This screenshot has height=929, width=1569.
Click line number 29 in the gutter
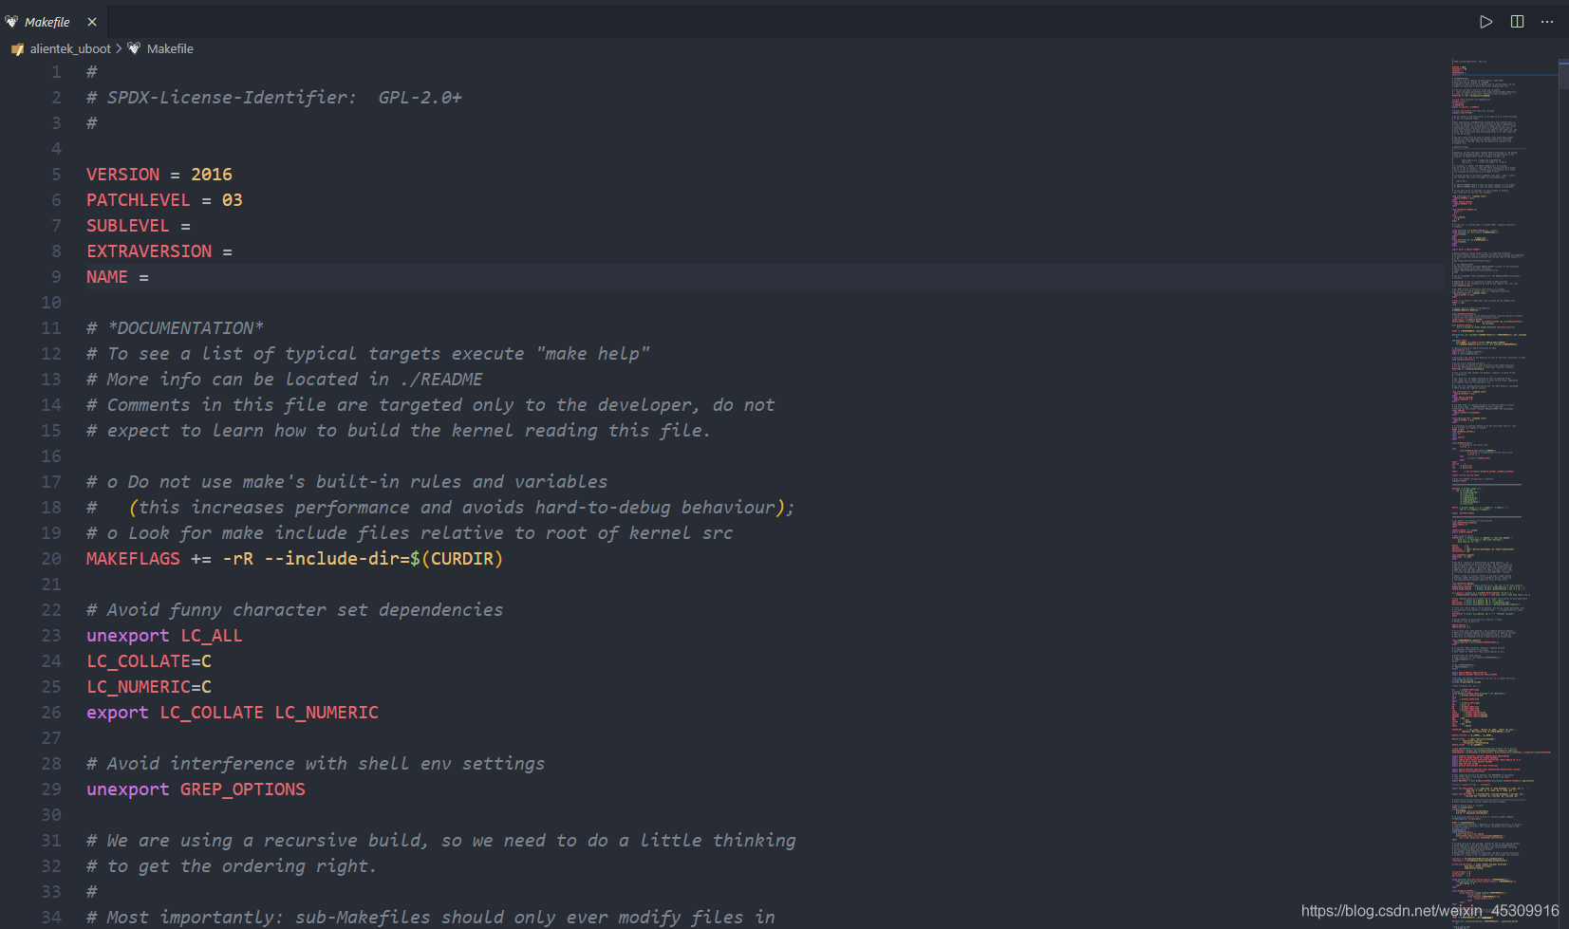pyautogui.click(x=51, y=790)
